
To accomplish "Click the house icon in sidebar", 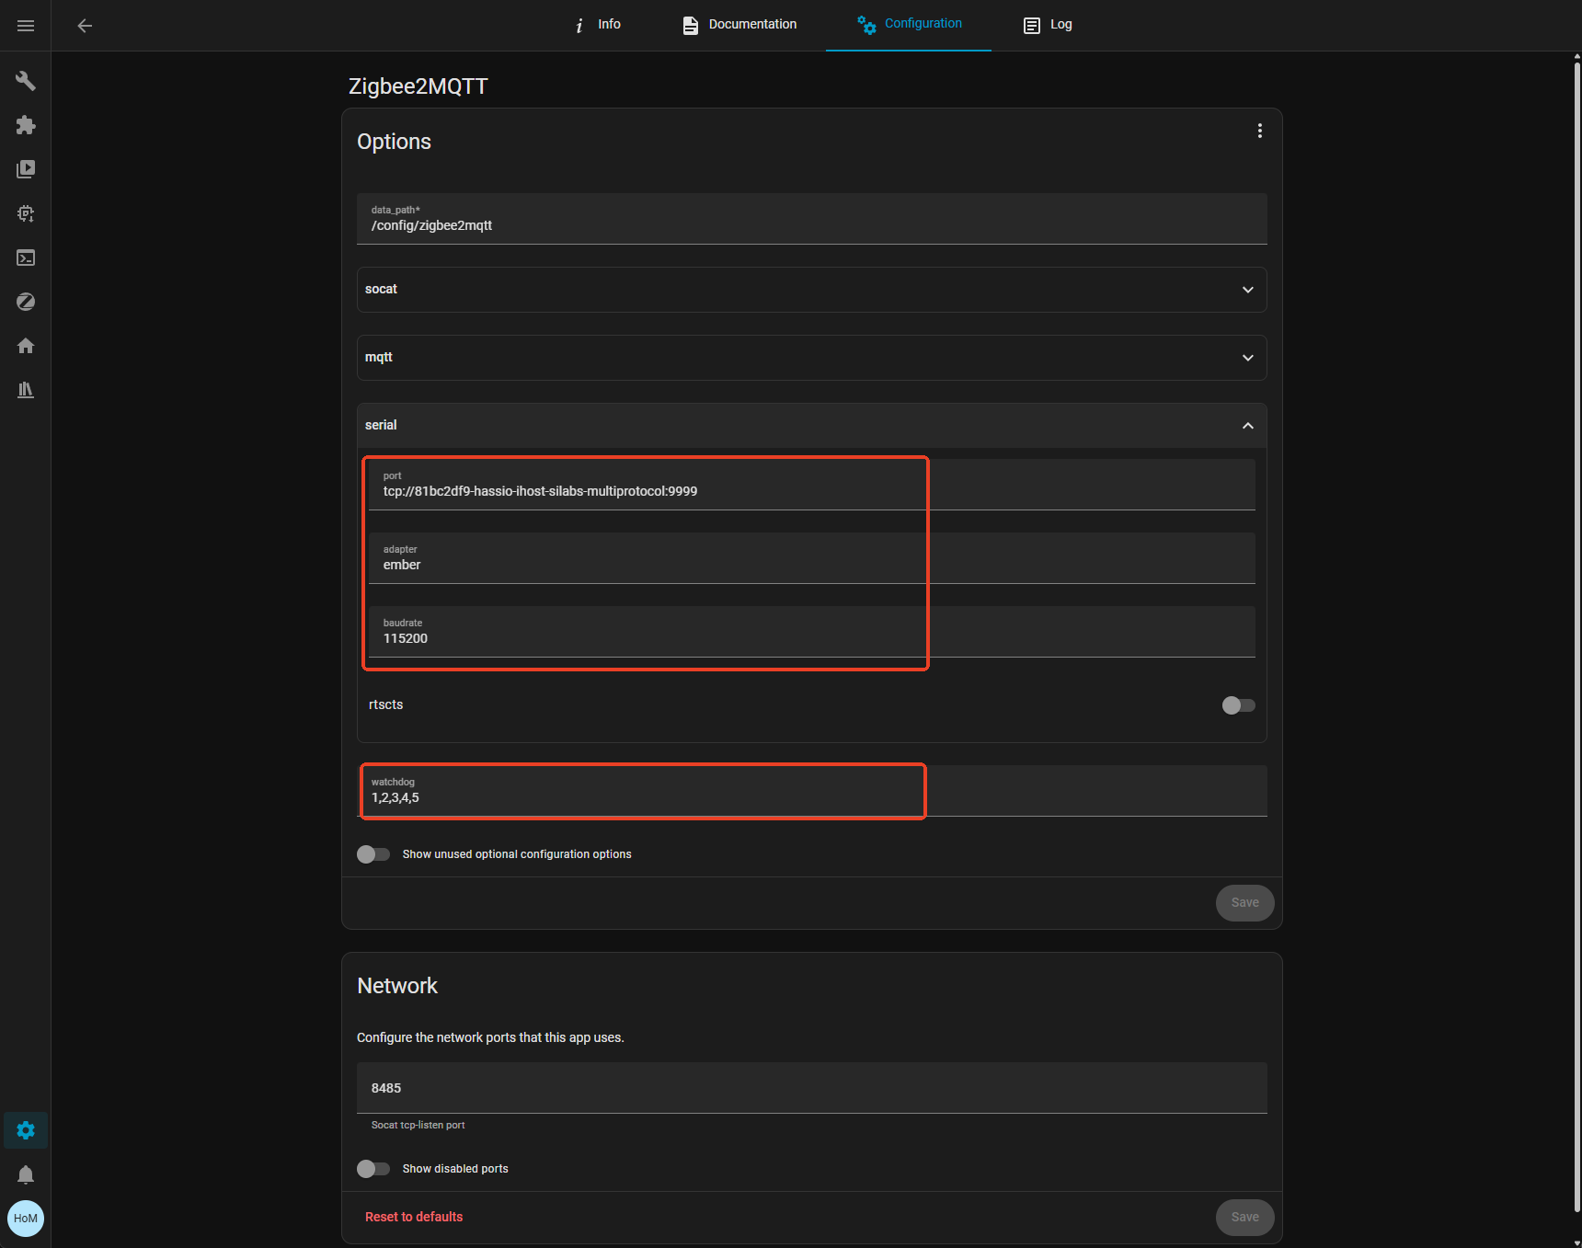I will (26, 346).
